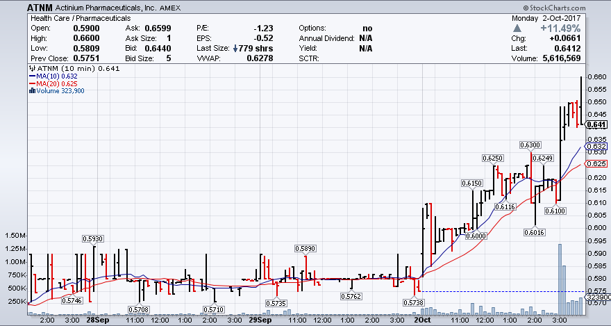
Task: Select the 0.641 current price tag
Action: point(597,124)
